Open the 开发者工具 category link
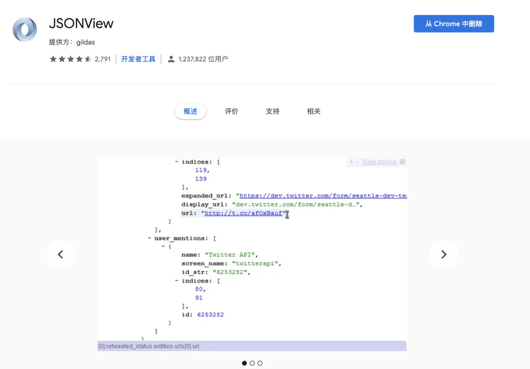This screenshot has height=369, width=530. point(138,59)
